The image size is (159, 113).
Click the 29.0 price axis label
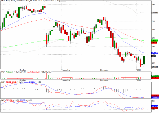coord(153,38)
